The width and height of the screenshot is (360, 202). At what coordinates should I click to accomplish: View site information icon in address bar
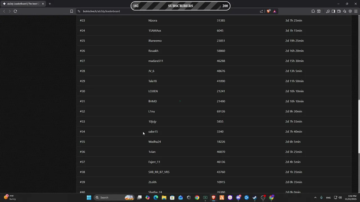79,11
